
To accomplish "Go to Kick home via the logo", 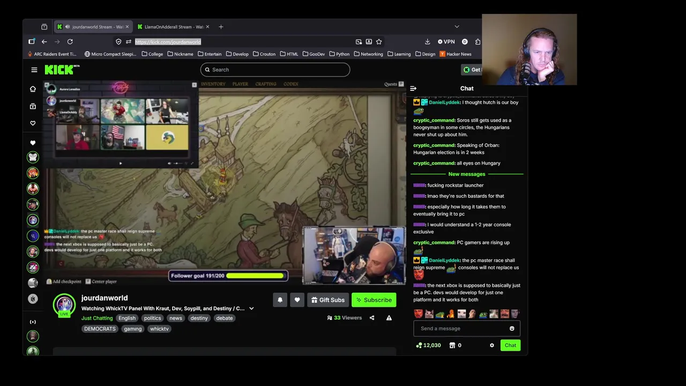I will (x=62, y=69).
